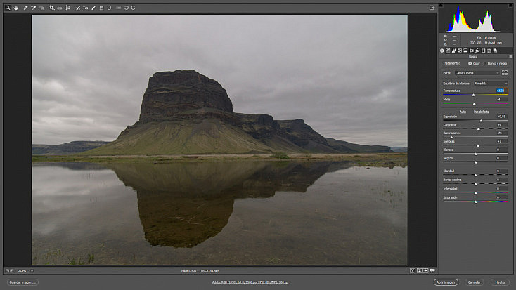Select the Spot Removal tool
The image size is (516, 290).
click(x=77, y=8)
